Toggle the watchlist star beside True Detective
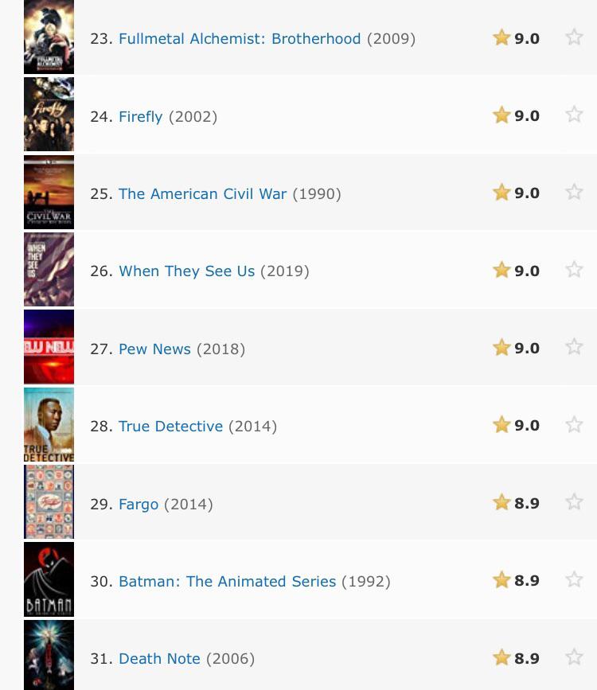This screenshot has width=597, height=690. pyautogui.click(x=574, y=424)
